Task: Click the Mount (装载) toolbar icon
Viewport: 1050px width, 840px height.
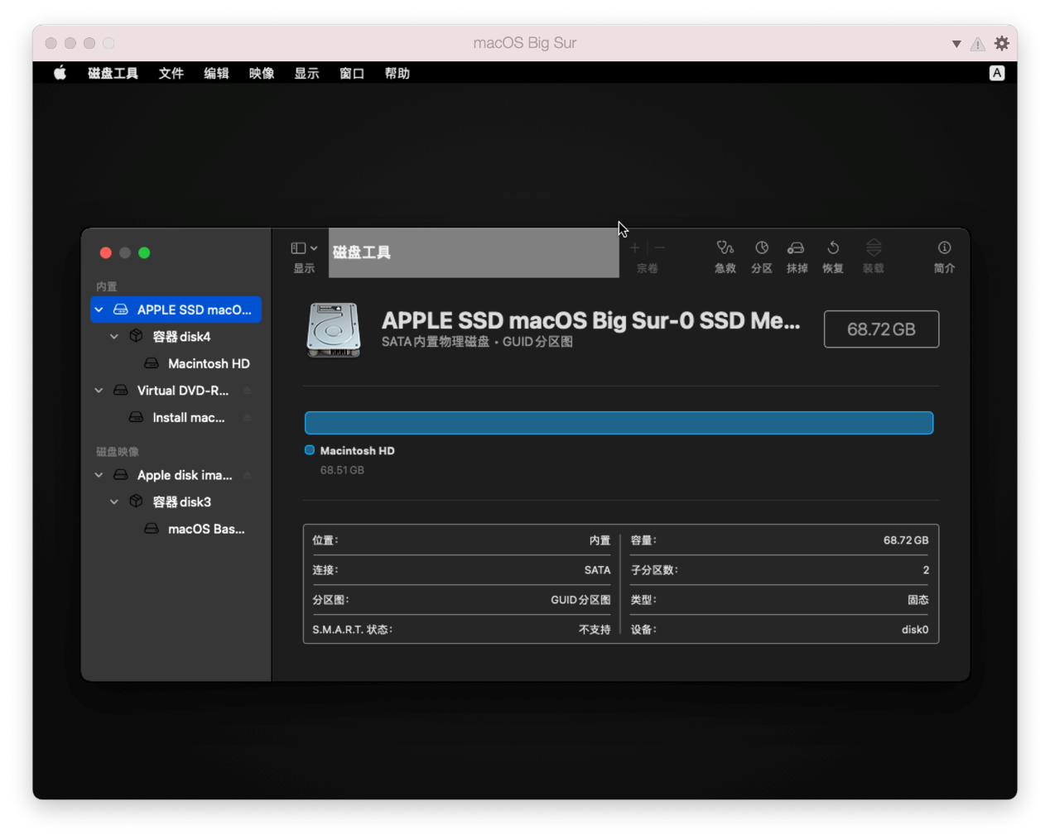Action: 874,247
